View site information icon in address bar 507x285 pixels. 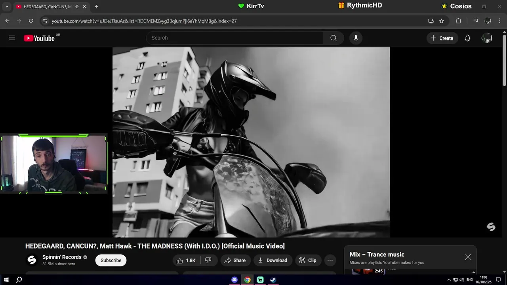(x=45, y=21)
